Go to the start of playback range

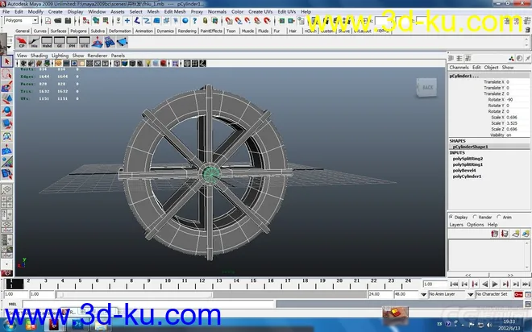pyautogui.click(x=454, y=284)
